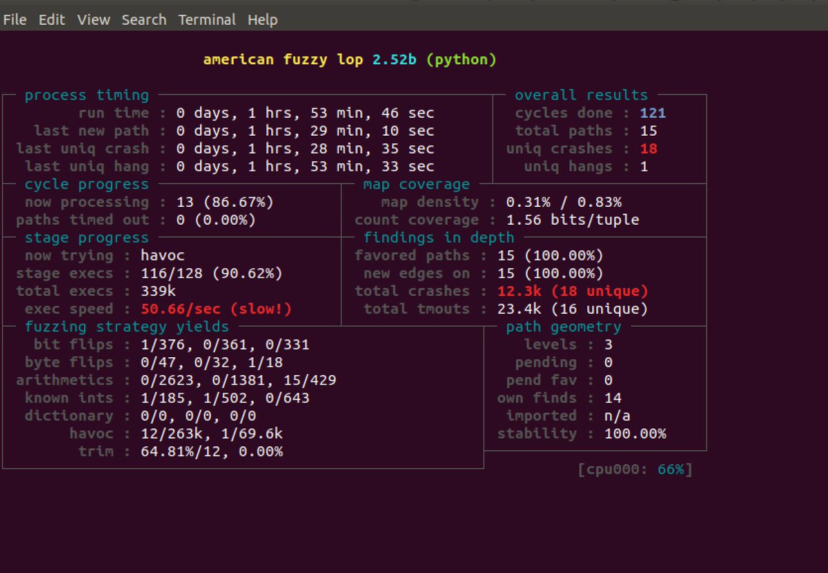Click now processing value 13 (86.67%)
Viewport: 828px width, 573px height.
tap(225, 203)
